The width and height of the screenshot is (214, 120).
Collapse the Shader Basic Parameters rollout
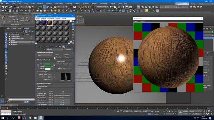pyautogui.click(x=45, y=52)
